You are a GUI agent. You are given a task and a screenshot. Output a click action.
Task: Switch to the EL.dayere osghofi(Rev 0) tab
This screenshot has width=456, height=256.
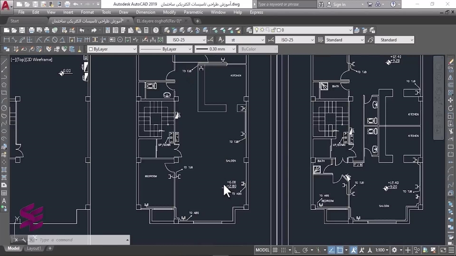coord(159,21)
